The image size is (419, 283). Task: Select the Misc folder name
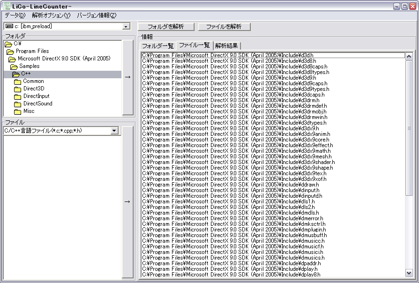click(x=29, y=111)
